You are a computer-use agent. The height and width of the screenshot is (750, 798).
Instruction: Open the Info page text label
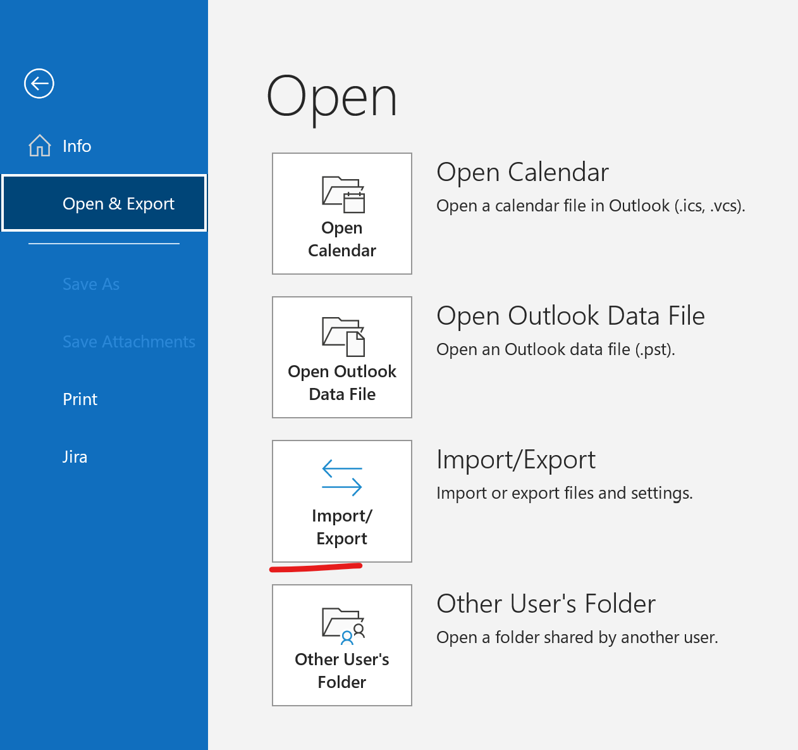(x=77, y=146)
